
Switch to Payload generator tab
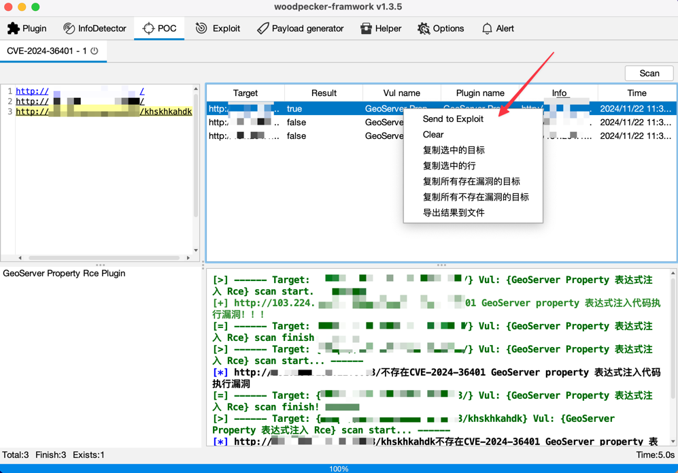click(x=300, y=29)
